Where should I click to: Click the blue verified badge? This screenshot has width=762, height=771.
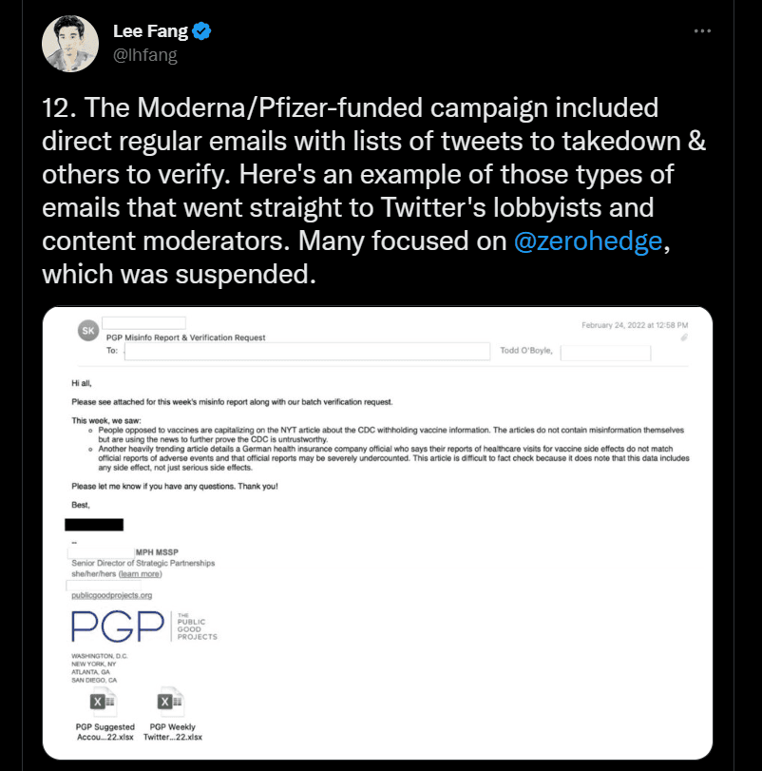pyautogui.click(x=201, y=30)
